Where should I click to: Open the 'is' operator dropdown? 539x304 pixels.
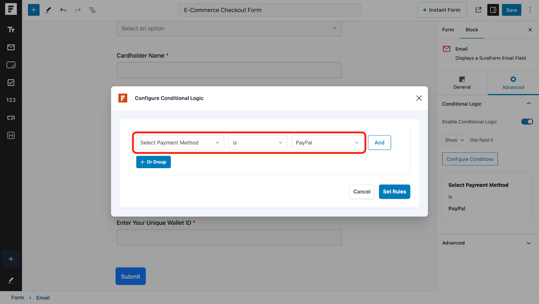click(258, 143)
